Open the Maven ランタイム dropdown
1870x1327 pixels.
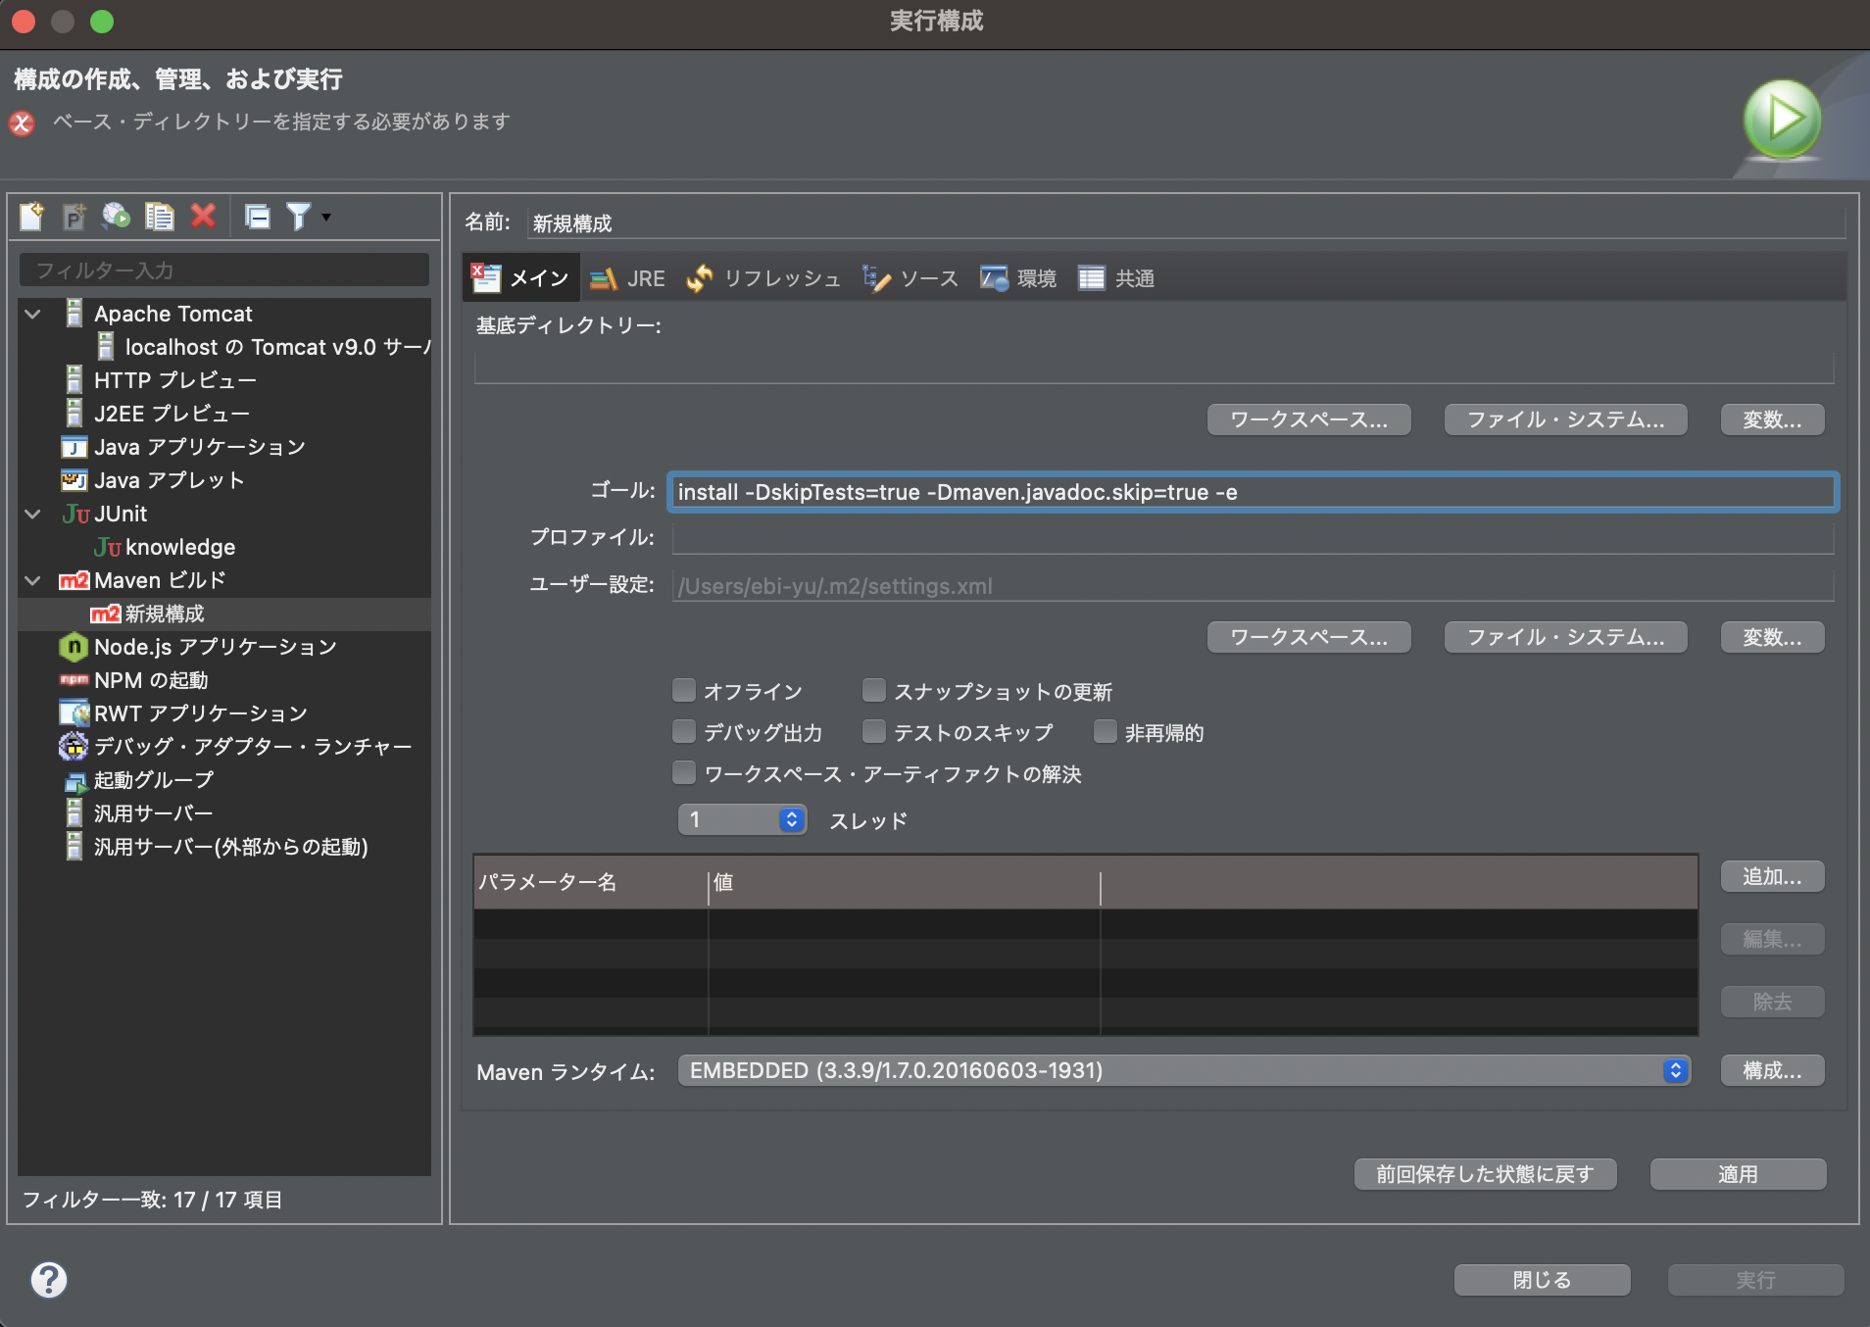pyautogui.click(x=1675, y=1069)
